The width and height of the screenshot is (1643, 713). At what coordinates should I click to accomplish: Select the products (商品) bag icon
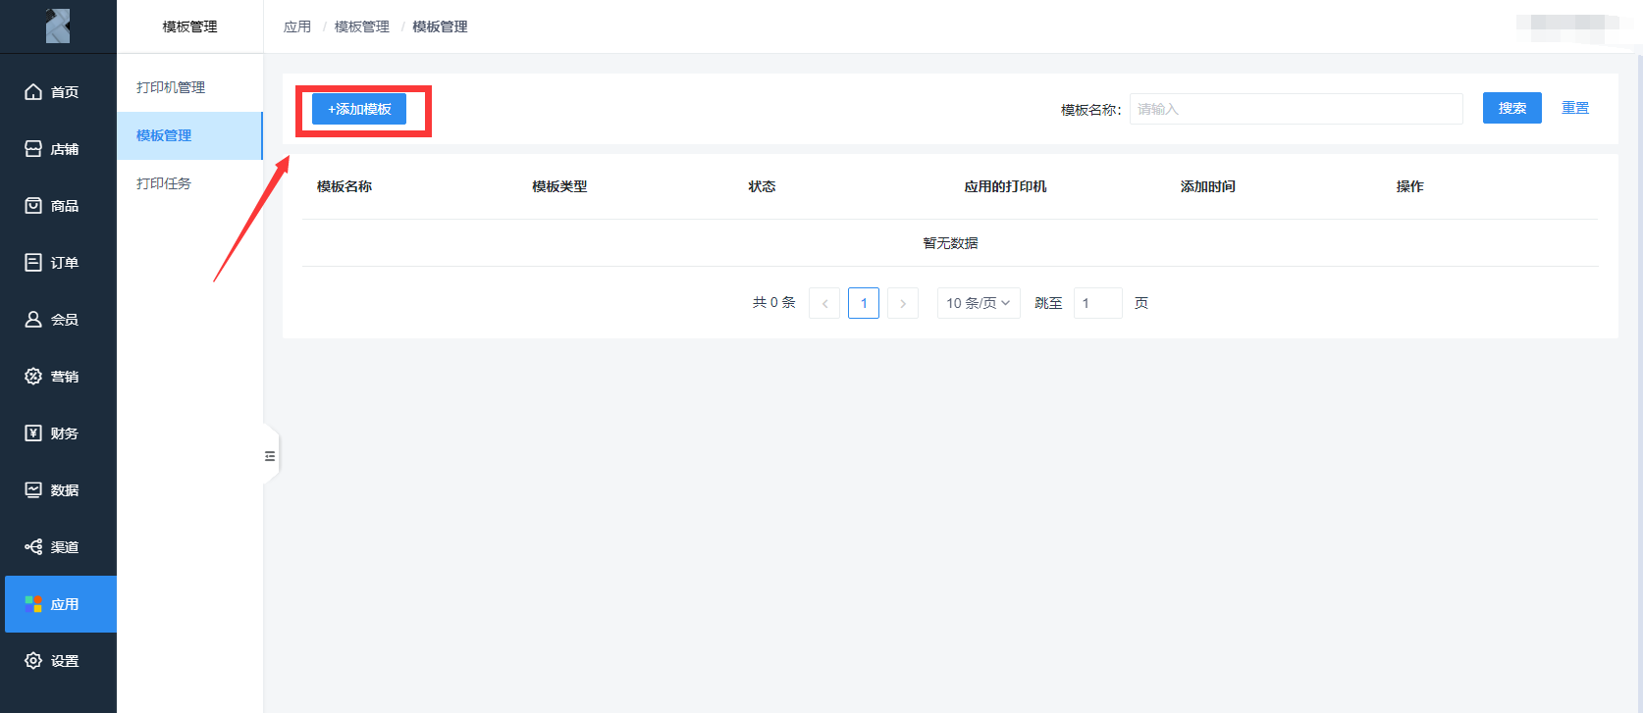pos(33,206)
